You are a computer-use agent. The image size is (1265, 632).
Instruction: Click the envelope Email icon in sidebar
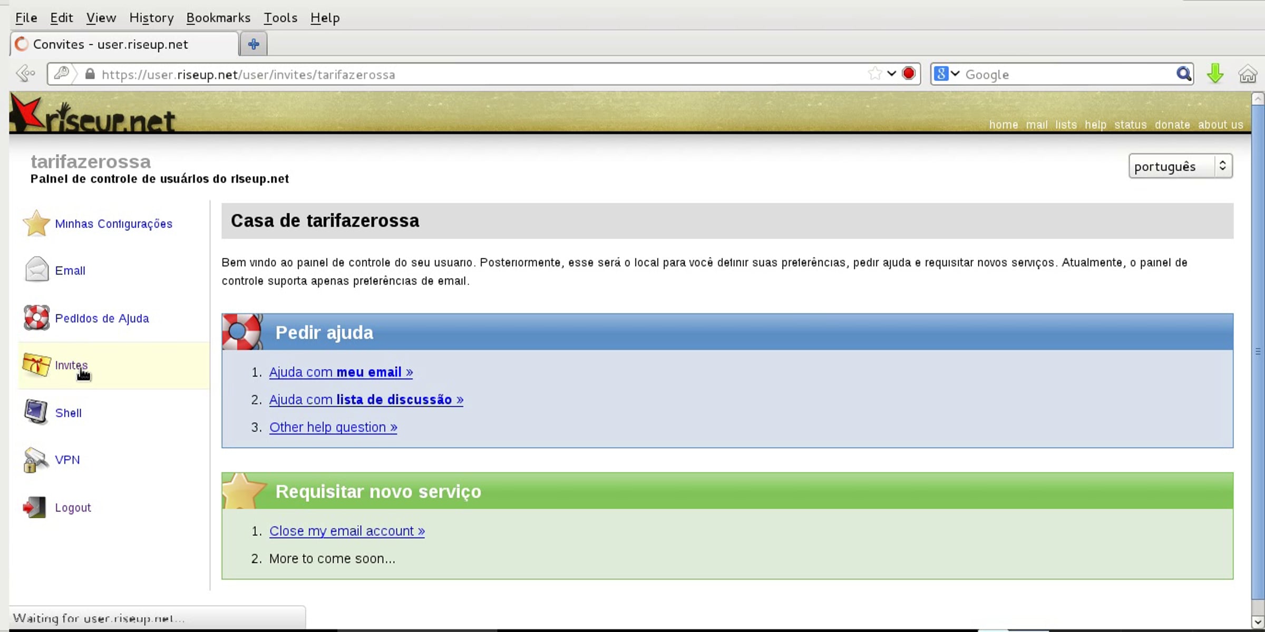[x=36, y=270]
